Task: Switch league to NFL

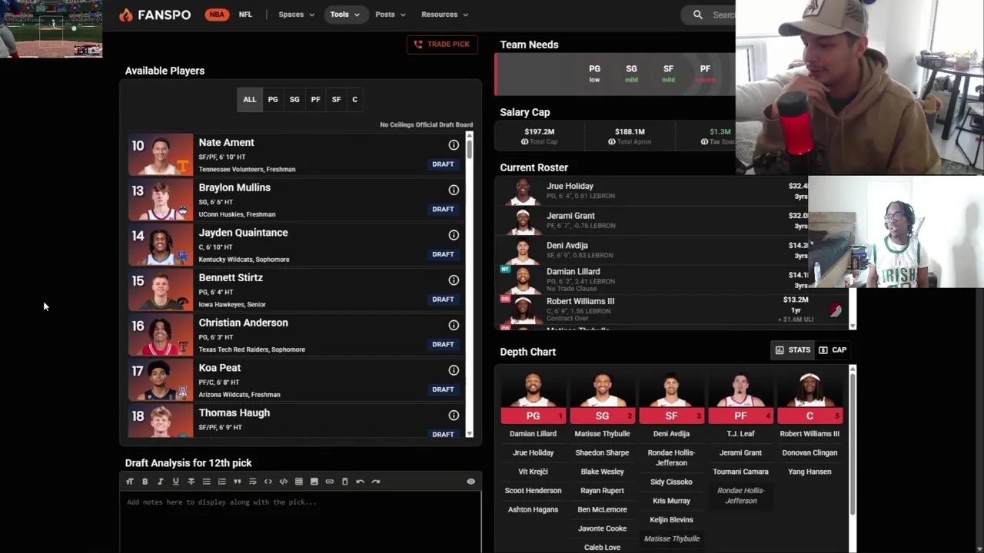Action: pyautogui.click(x=245, y=15)
